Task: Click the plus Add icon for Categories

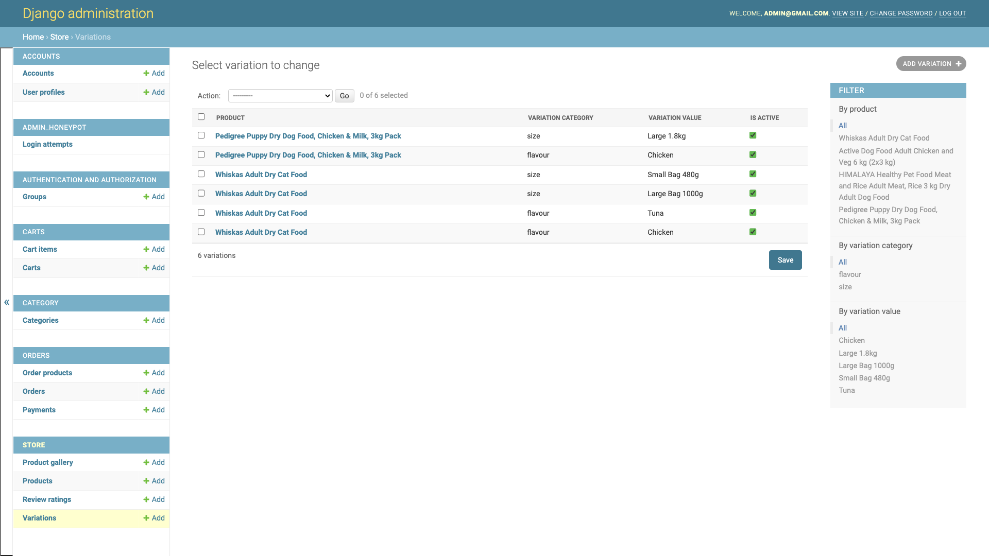Action: point(154,321)
